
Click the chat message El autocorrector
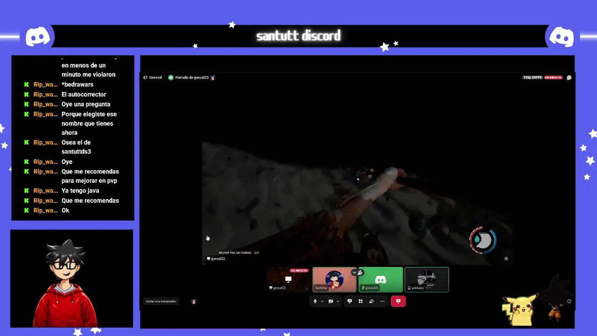tap(84, 94)
